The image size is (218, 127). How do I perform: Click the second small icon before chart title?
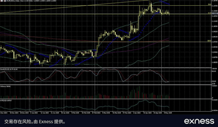(x=5, y=1)
